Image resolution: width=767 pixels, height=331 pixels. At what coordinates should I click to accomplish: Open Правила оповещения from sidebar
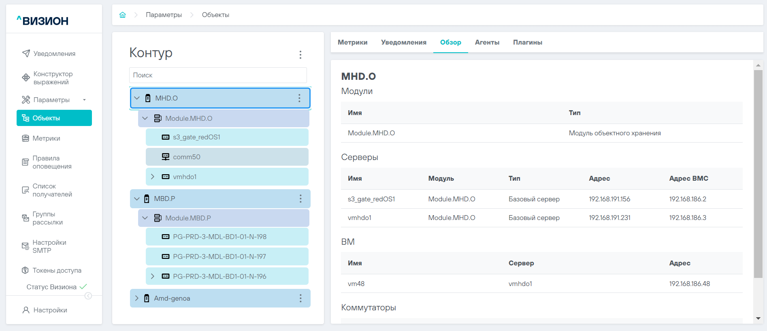tap(51, 162)
